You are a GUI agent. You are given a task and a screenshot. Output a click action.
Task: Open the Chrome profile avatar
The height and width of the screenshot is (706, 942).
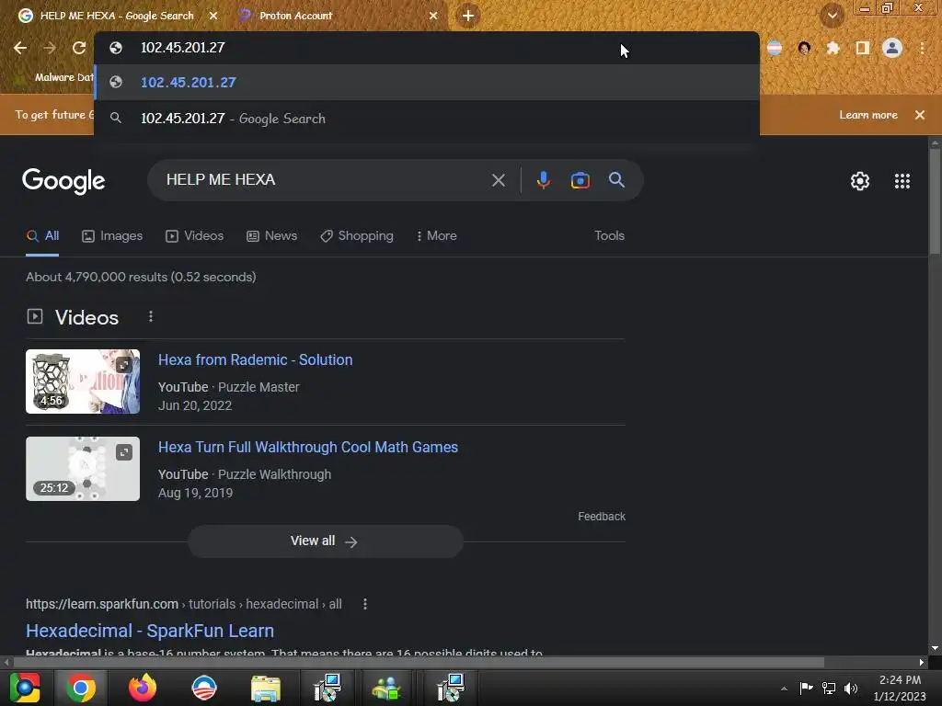(x=892, y=48)
